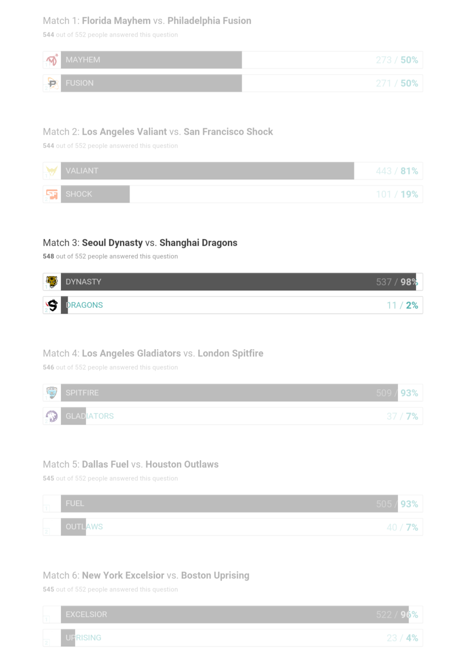The height and width of the screenshot is (667, 466).
Task: Click the Match 6 New York Excelsior heading
Action: tap(146, 575)
